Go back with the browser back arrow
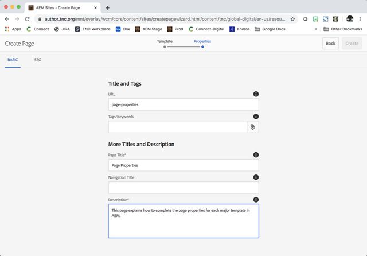The height and width of the screenshot is (256, 367). coord(7,18)
